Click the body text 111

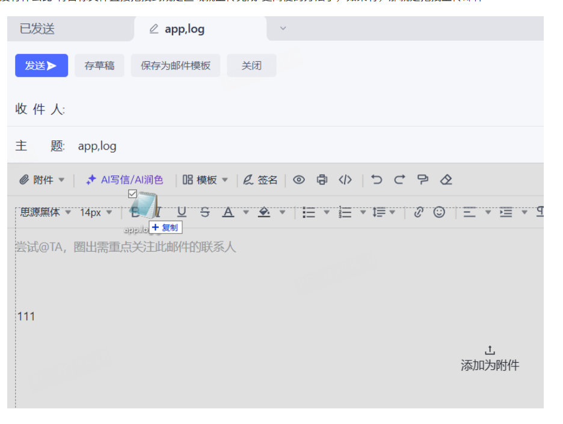[x=26, y=316]
